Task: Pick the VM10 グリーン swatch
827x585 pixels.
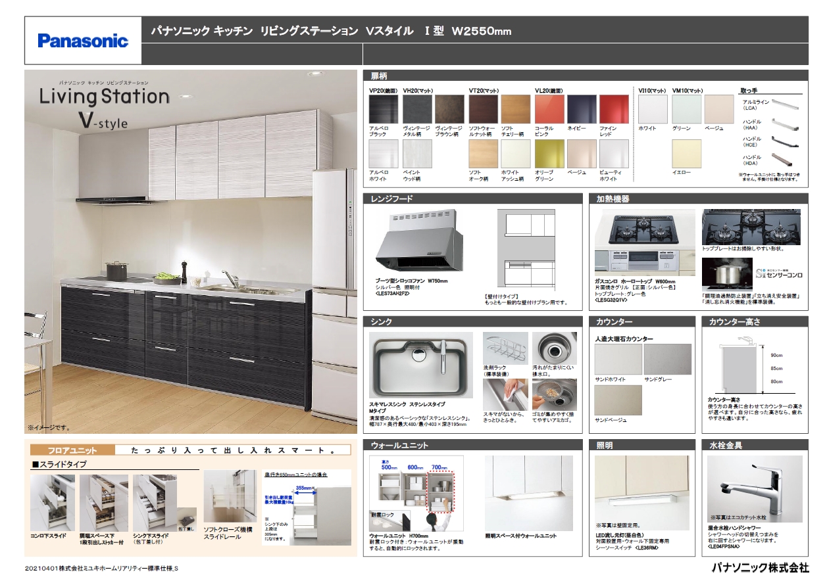Action: pyautogui.click(x=686, y=109)
